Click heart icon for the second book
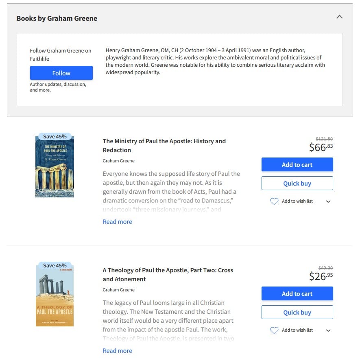Image resolution: width=360 pixels, height=361 pixels. coord(274,330)
